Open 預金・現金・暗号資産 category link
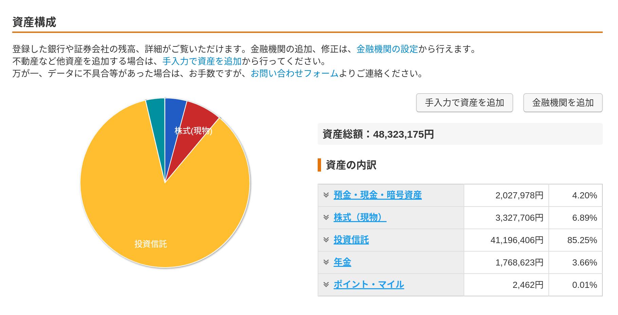 [x=377, y=195]
